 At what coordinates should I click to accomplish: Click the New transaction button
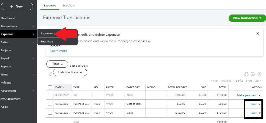click(x=247, y=18)
